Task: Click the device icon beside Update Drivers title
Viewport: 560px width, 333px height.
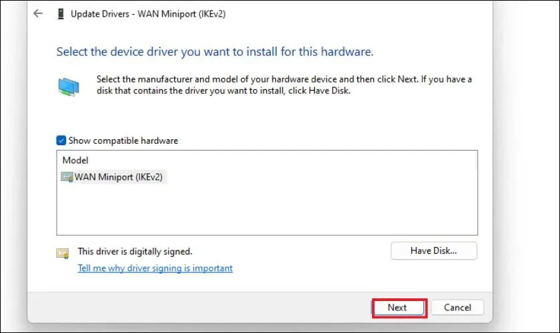Action: click(x=59, y=14)
